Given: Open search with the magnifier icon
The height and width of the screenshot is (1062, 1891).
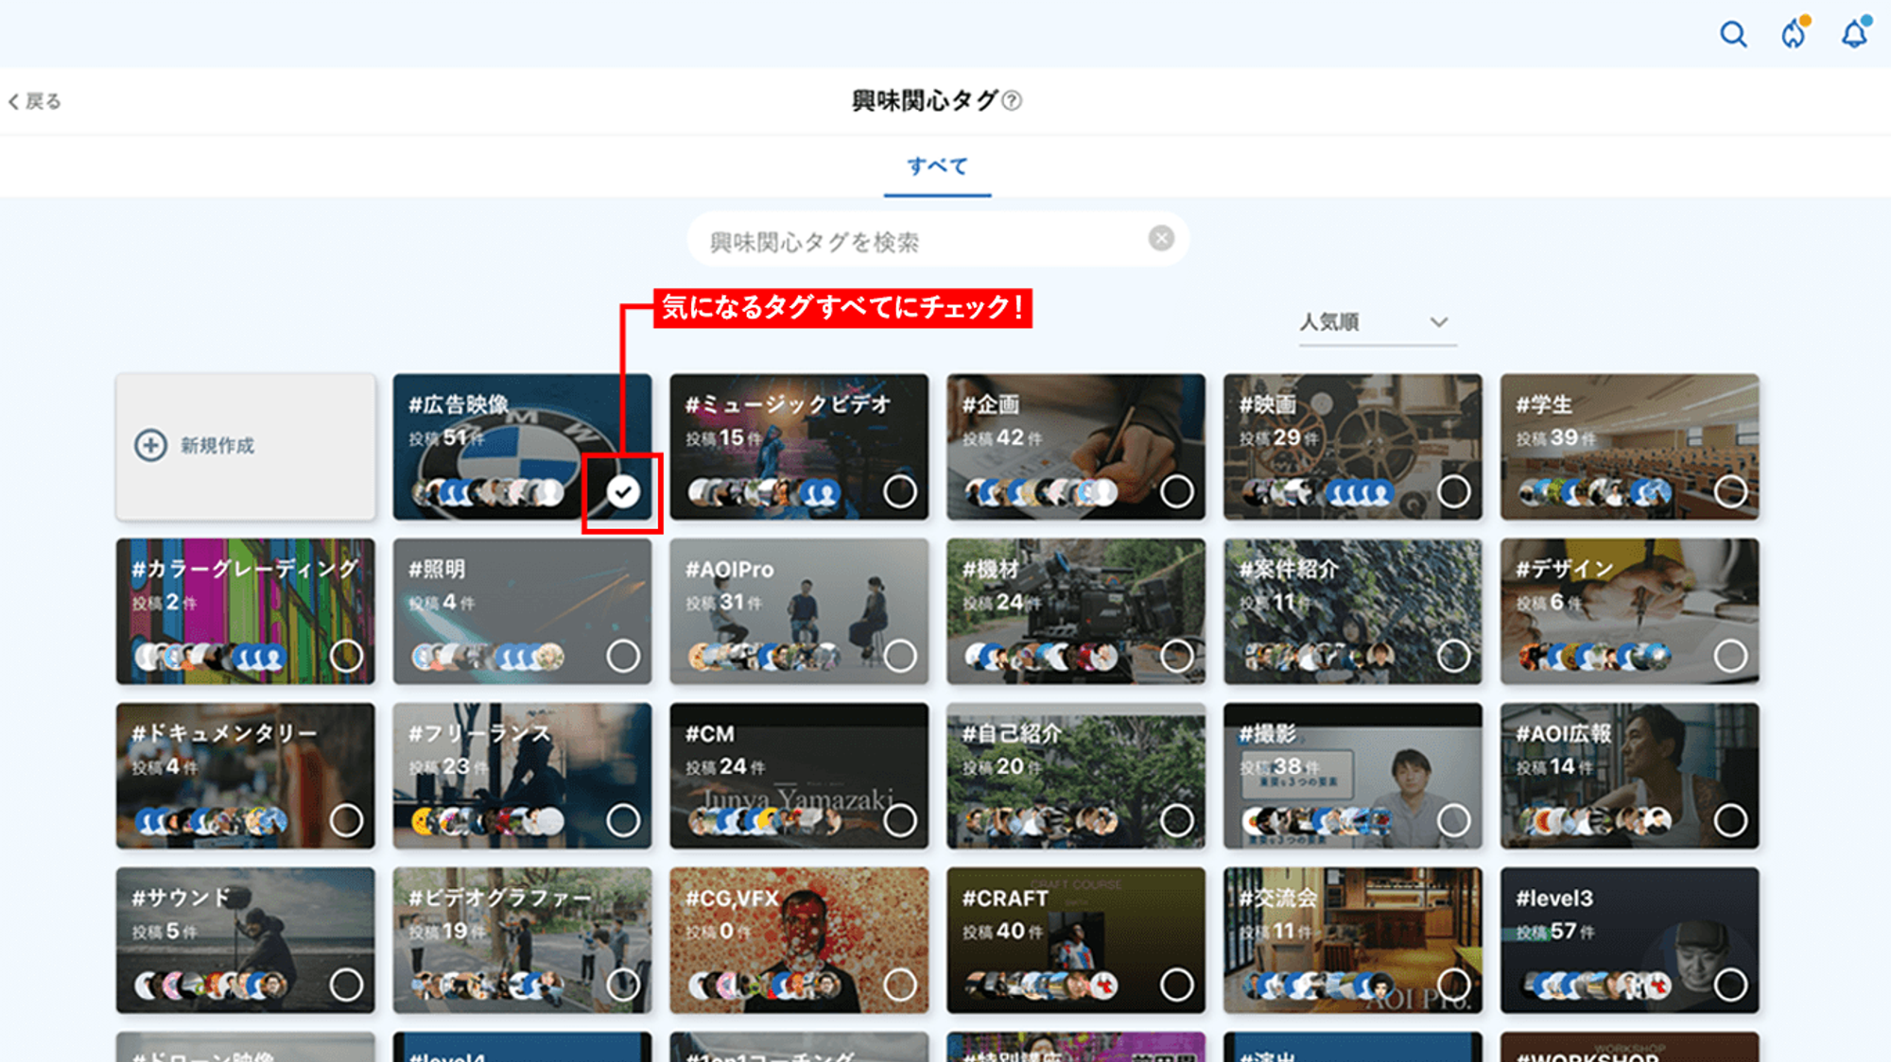Looking at the screenshot, I should 1733,35.
